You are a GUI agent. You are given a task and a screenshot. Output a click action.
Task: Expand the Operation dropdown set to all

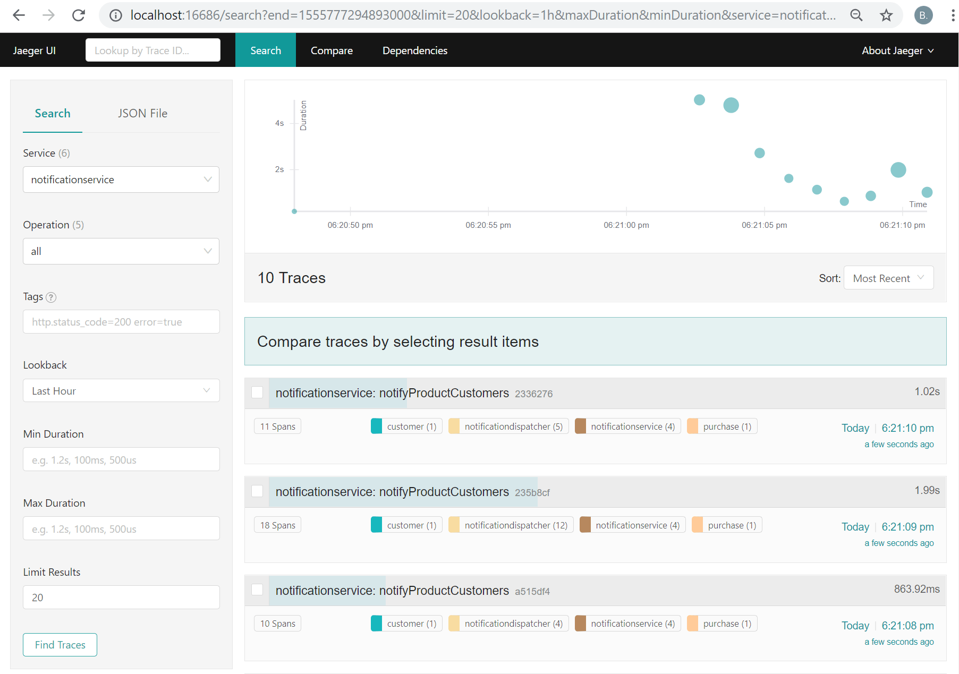(x=121, y=251)
